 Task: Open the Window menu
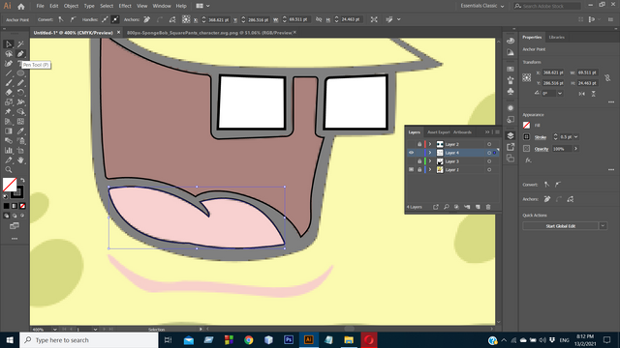(162, 6)
